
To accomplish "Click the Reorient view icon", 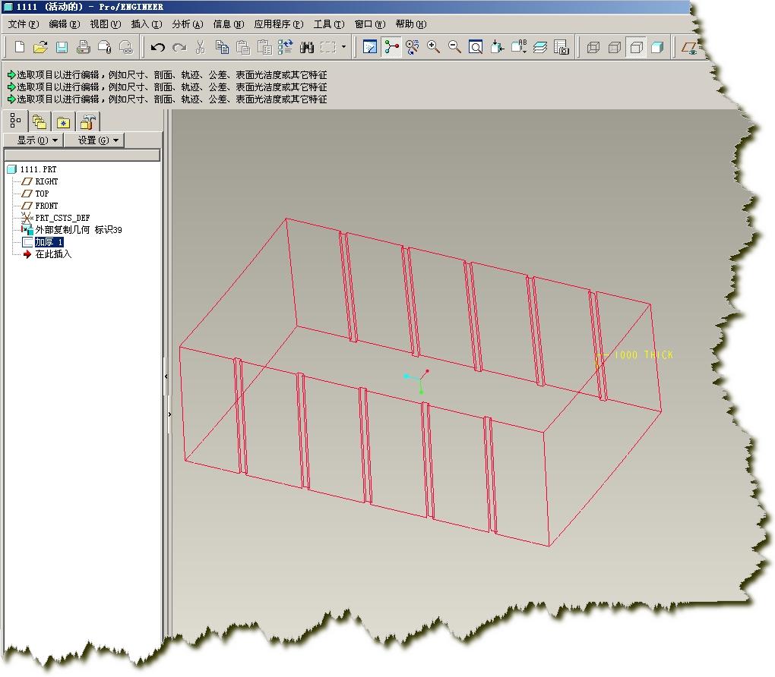I will pyautogui.click(x=497, y=47).
